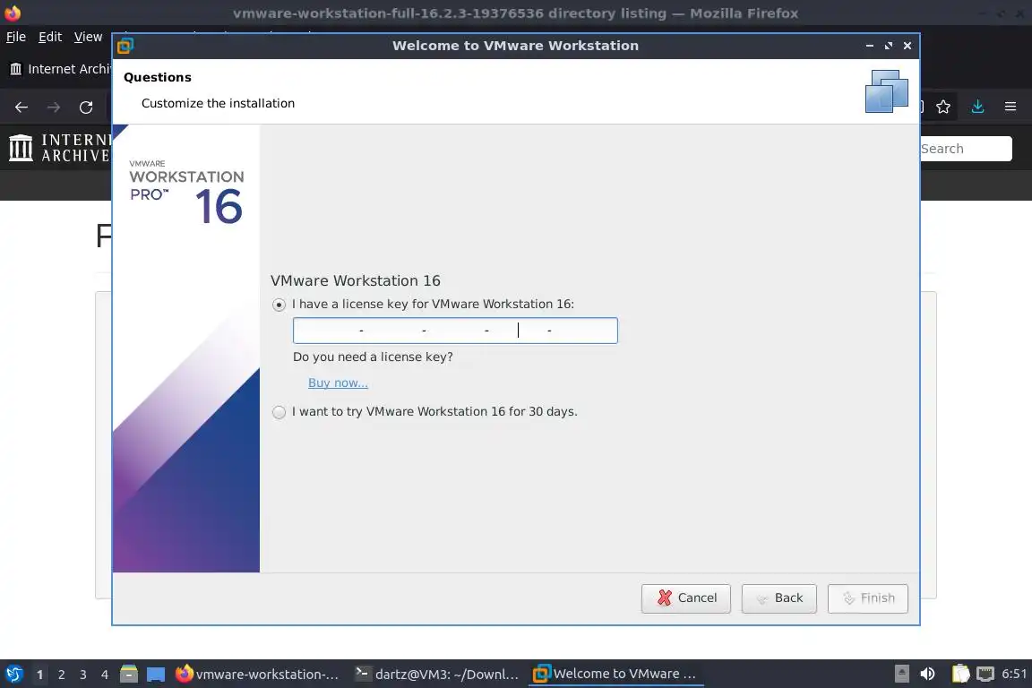Minimize the VMware Workstation dialog
1032x688 pixels.
(x=870, y=46)
